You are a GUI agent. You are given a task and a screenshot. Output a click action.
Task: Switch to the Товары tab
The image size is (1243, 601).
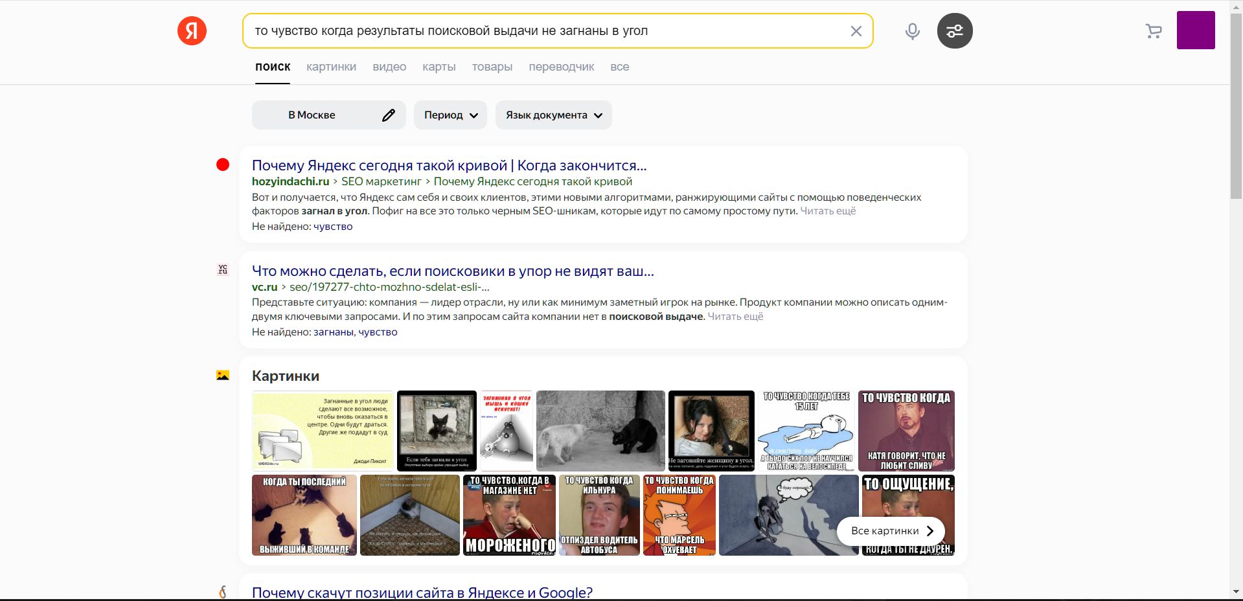492,67
